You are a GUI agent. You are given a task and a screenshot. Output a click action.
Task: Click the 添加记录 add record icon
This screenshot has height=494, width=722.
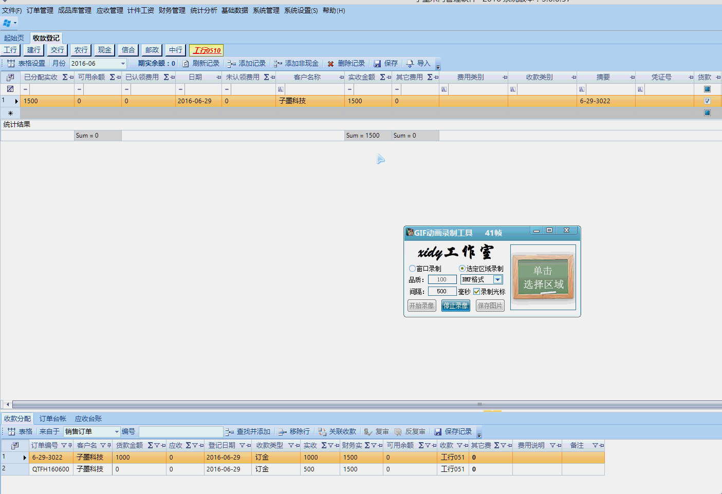(232, 64)
